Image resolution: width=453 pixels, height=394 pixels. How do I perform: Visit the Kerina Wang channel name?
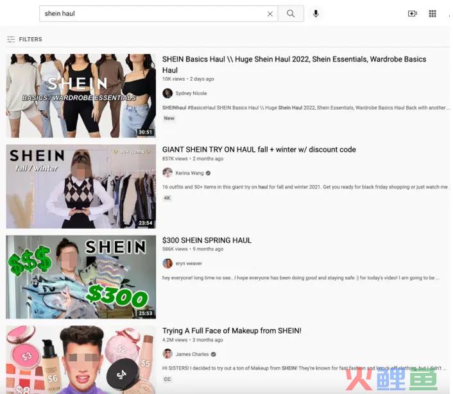coord(189,173)
